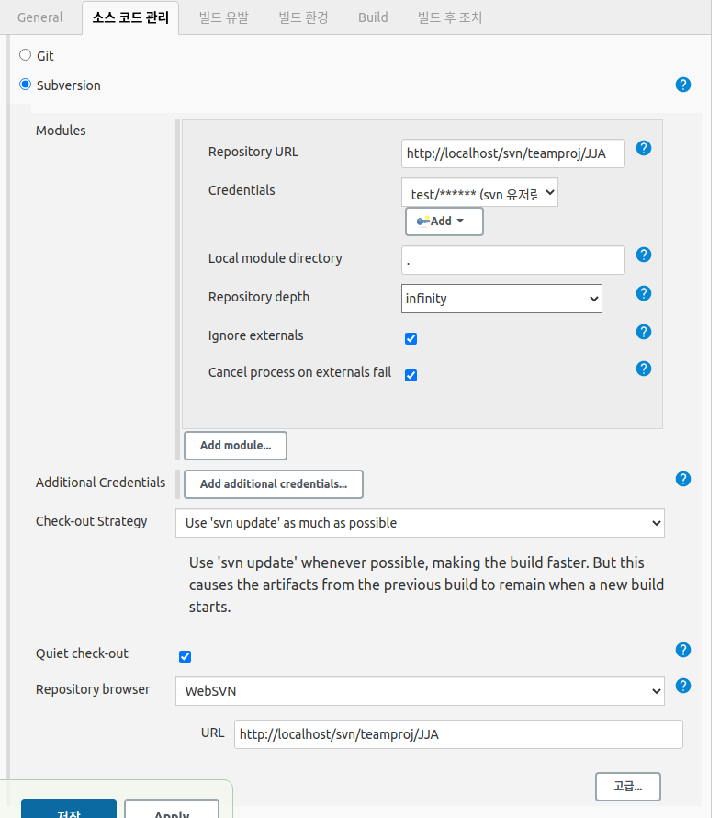Focus the Local module directory field
720x818 pixels.
[513, 260]
